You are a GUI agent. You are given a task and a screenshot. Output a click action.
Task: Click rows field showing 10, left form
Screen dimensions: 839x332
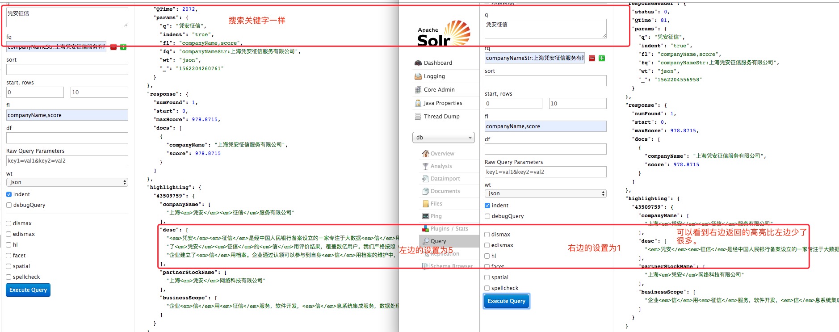click(x=100, y=92)
